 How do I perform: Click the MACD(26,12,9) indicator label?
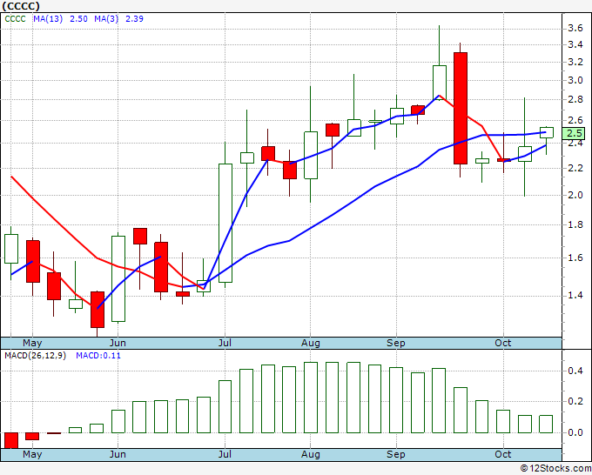point(35,356)
